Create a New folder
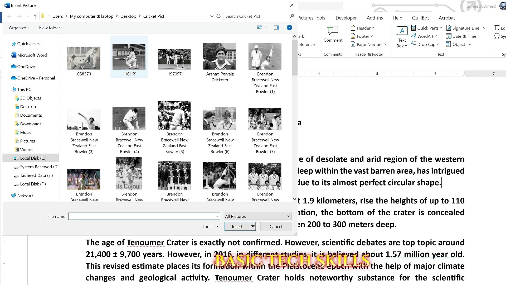The image size is (506, 285). (49, 28)
